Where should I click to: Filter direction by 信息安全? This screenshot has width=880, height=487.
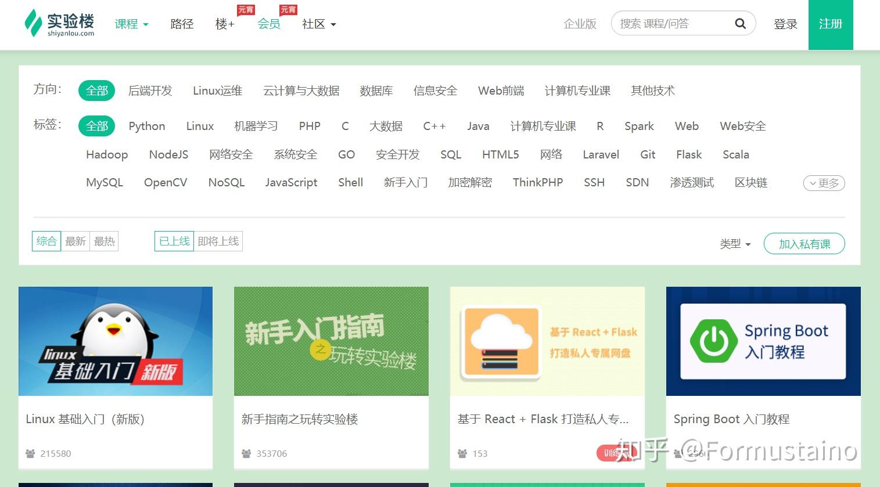tap(436, 91)
